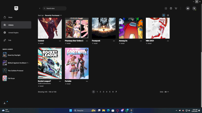Screen dimensions: 202x113
Task: Open Frostpunk three-dot options
Action: (x=114, y=41)
